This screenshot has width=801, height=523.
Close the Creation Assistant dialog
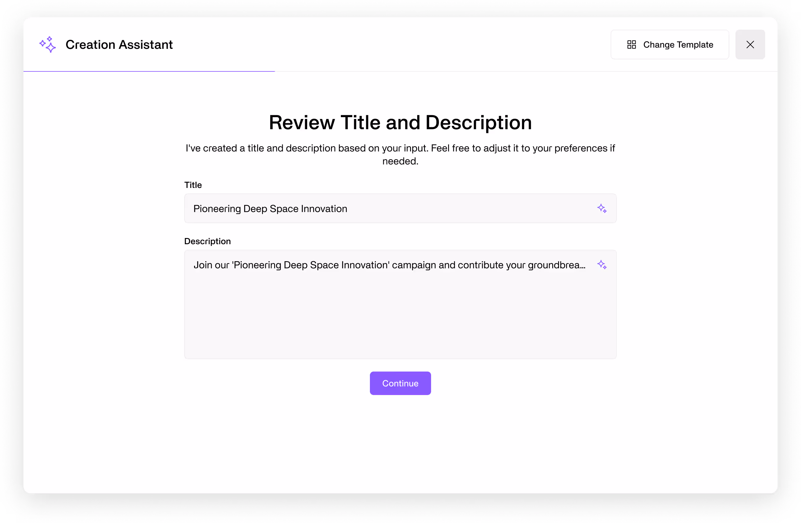pos(750,45)
